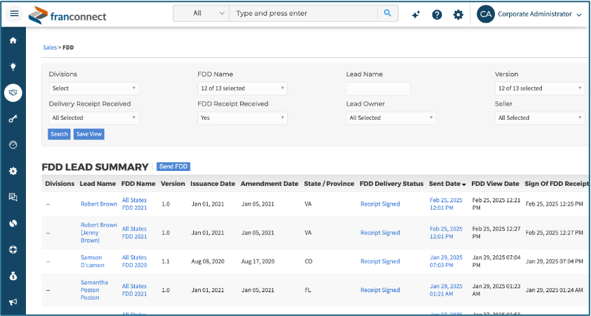591x316 pixels.
Task: Click the CO state cell
Action: point(308,262)
